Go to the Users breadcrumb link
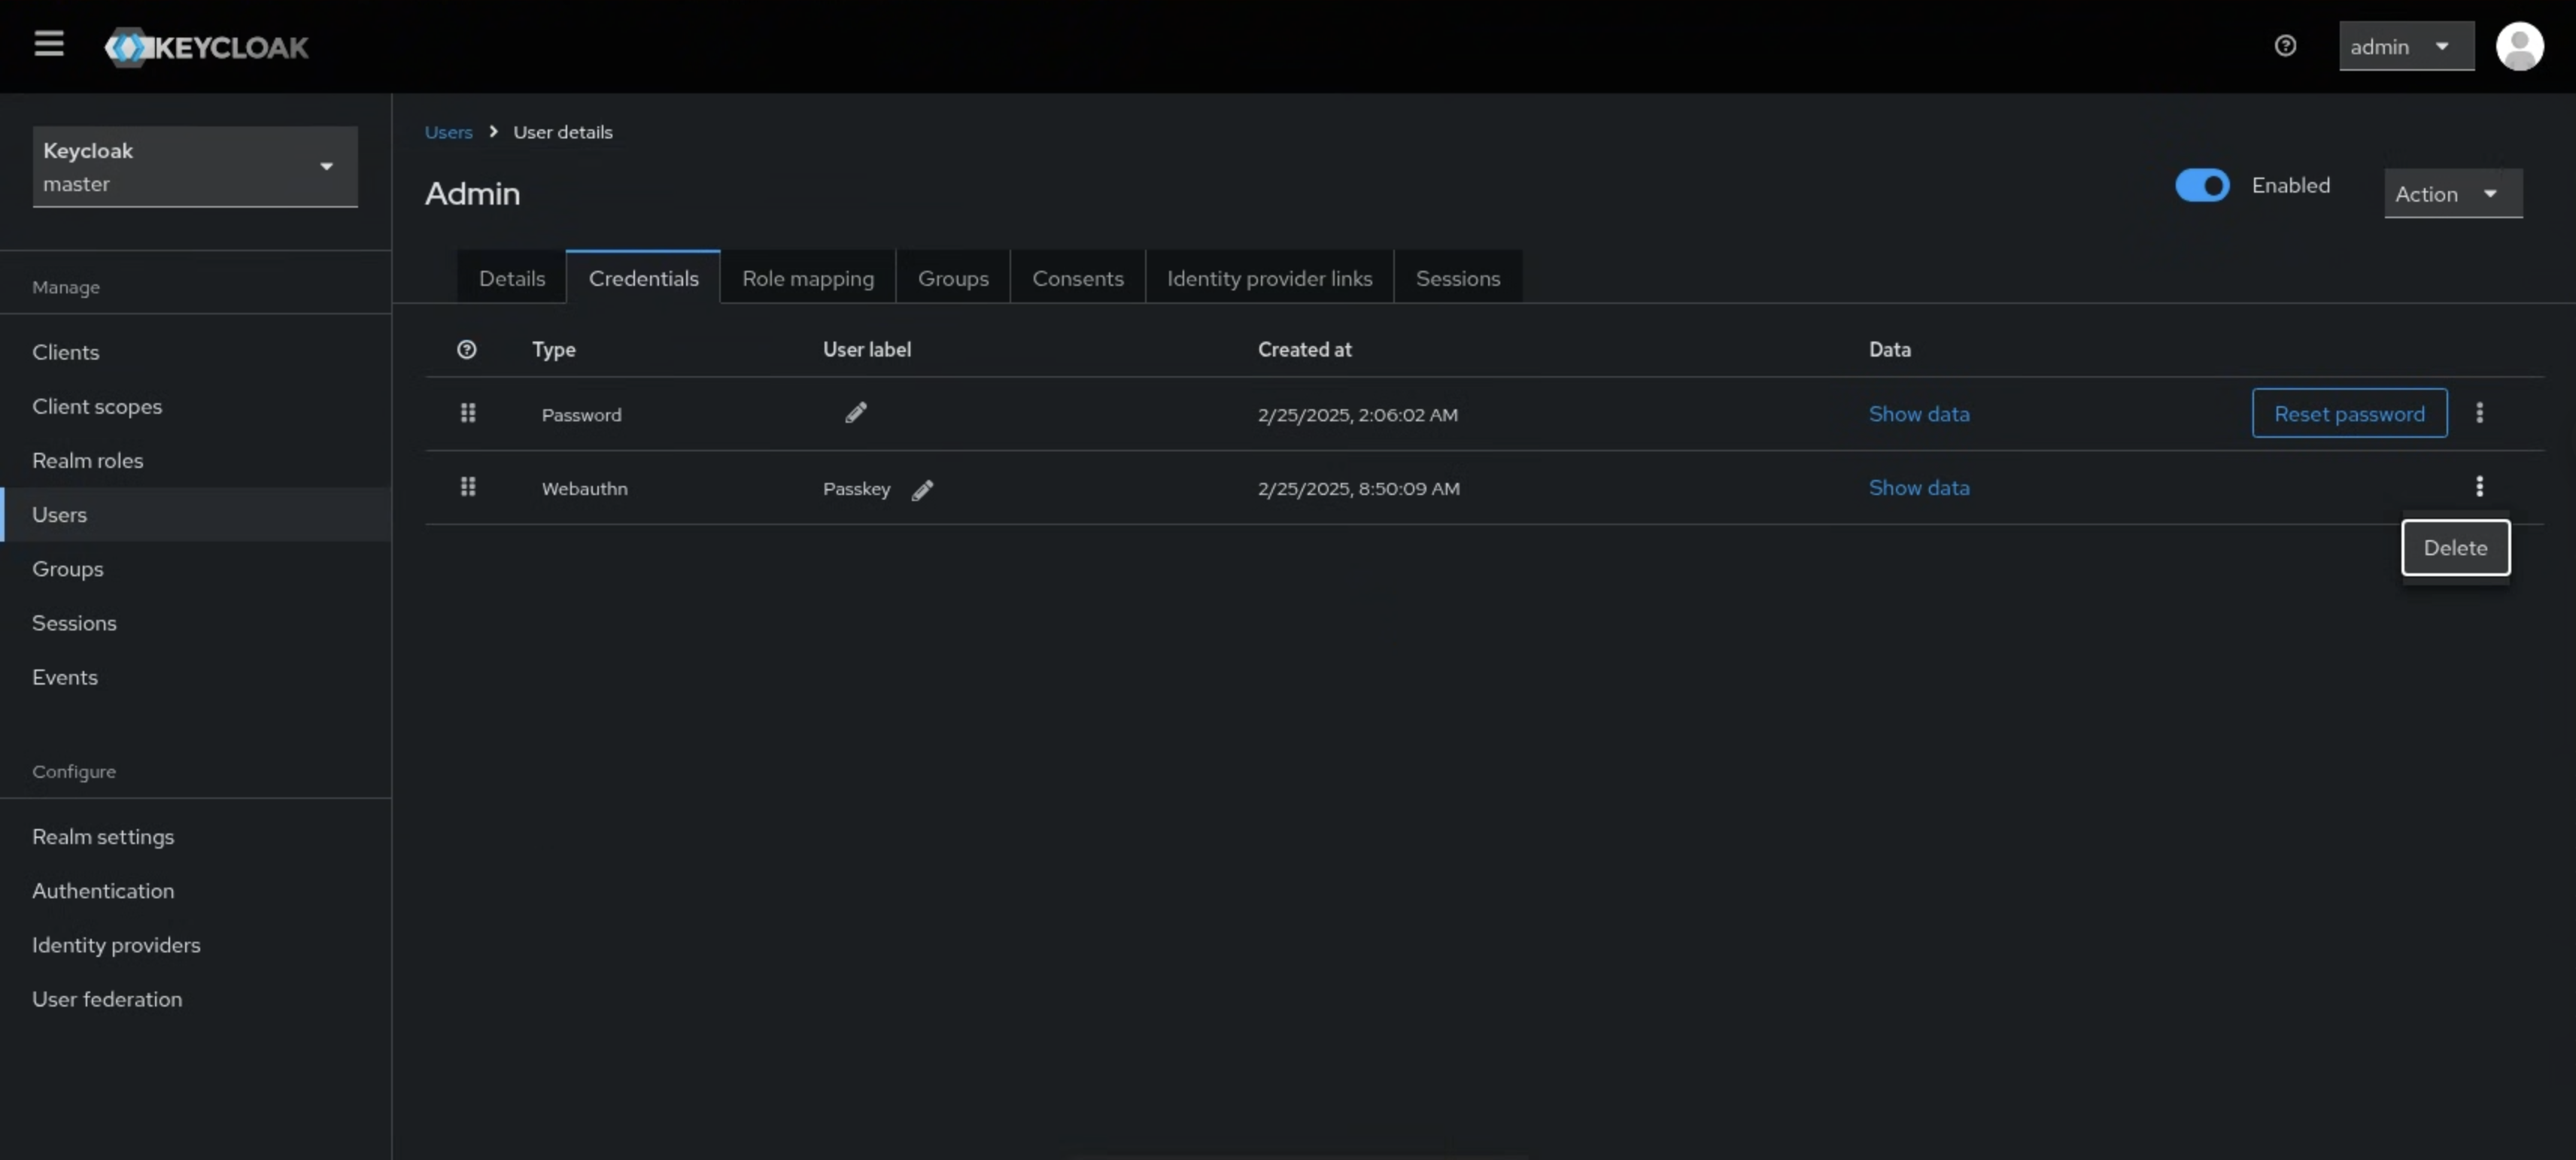Viewport: 2576px width, 1160px height. click(x=448, y=132)
